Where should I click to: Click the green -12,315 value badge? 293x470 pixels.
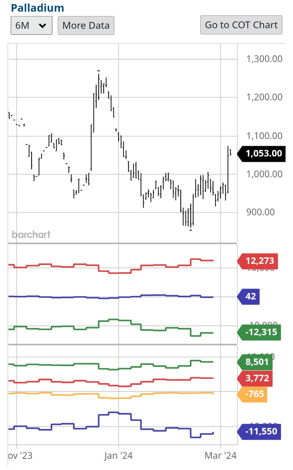[261, 332]
